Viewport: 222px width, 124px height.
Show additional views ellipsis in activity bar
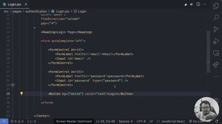coord(216,76)
